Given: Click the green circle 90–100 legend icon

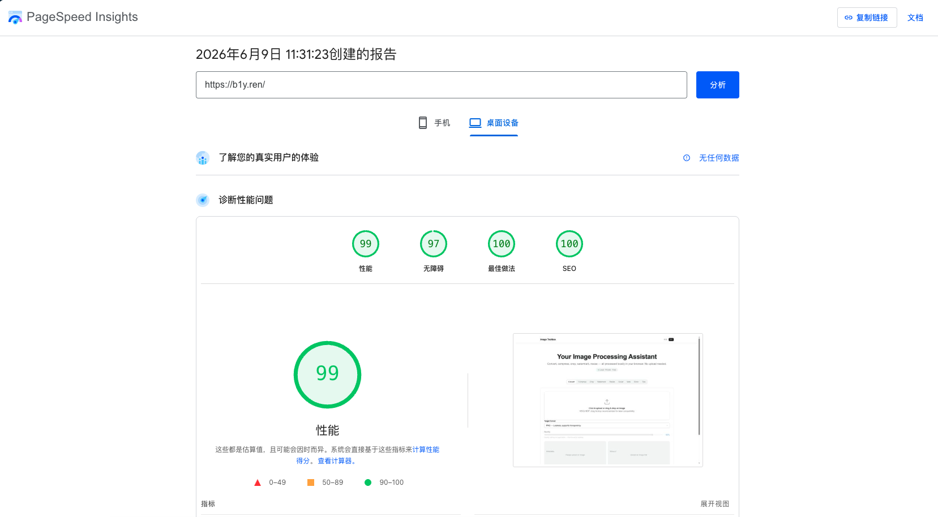Looking at the screenshot, I should [x=368, y=482].
